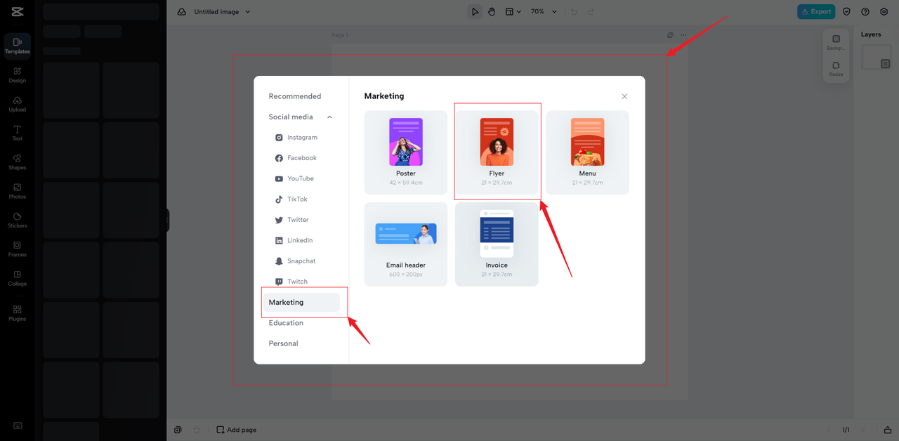Open the Templates panel in sidebar
Viewport: 899px width, 441px height.
18,46
